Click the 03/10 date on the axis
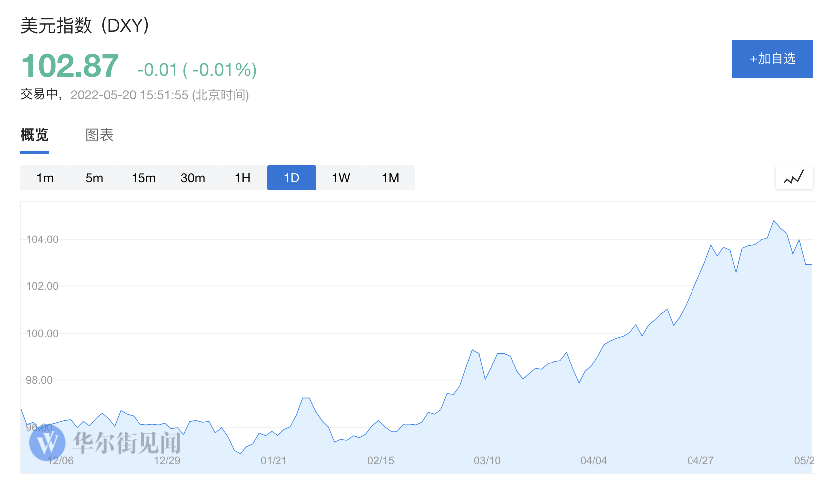831x484 pixels. click(487, 461)
